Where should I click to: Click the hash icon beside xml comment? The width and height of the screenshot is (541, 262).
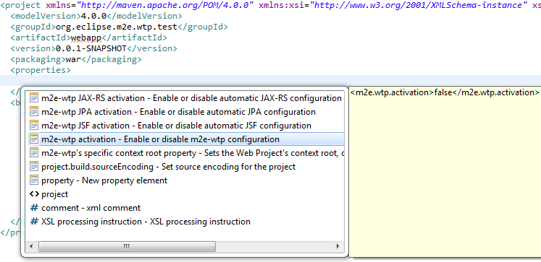pos(34,208)
